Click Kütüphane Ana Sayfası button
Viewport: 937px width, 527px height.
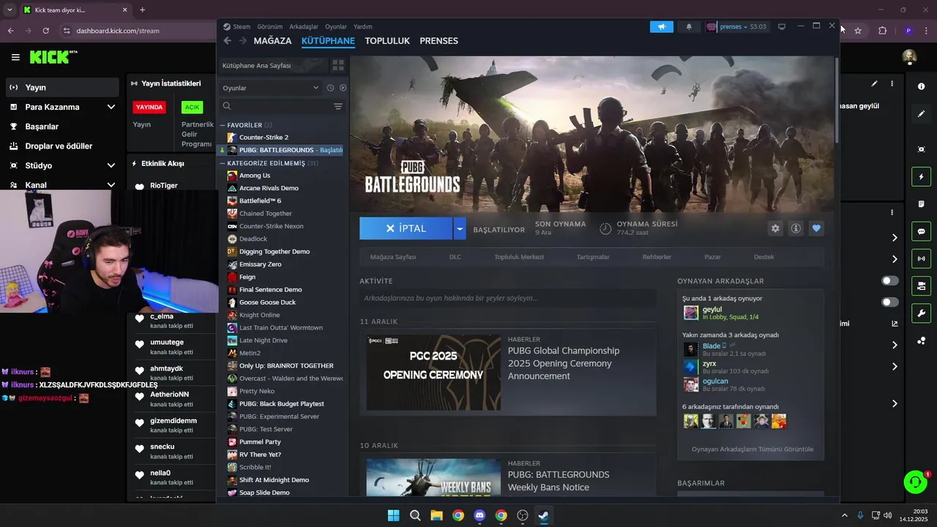[x=272, y=65]
